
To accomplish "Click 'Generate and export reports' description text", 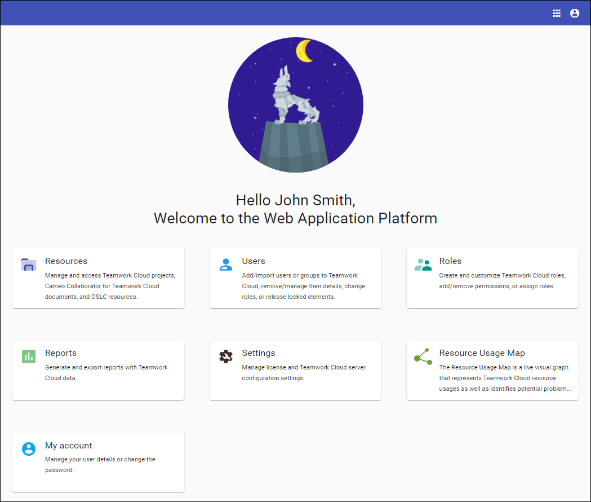I will click(106, 372).
